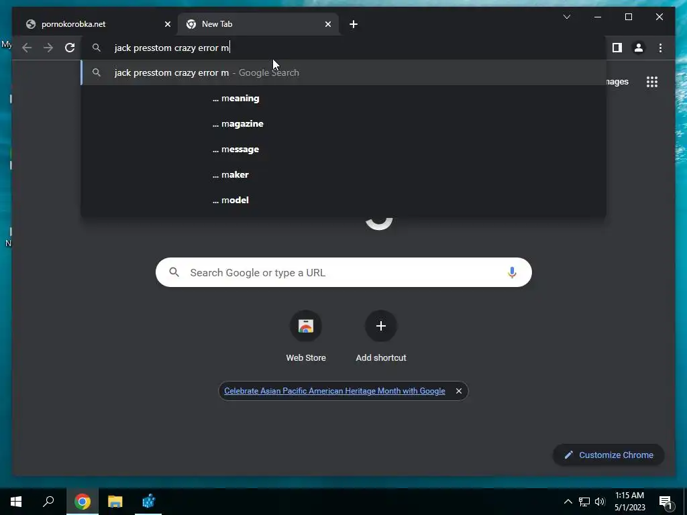Dismiss the Heritage Month promo chip
The width and height of the screenshot is (687, 515).
tap(459, 391)
